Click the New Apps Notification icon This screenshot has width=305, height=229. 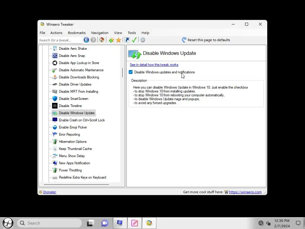coord(55,163)
